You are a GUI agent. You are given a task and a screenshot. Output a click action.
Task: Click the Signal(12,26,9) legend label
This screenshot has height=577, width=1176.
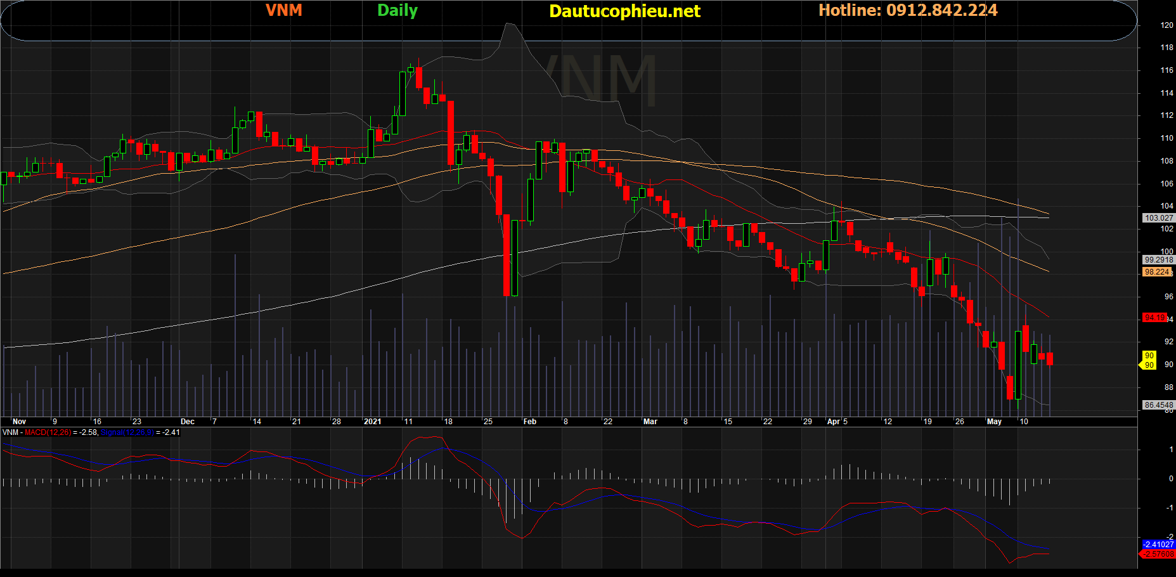[x=127, y=432]
